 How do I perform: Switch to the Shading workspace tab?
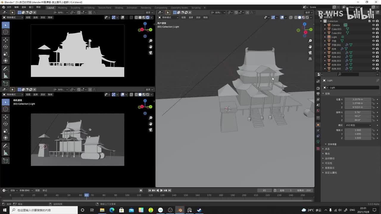119,8
